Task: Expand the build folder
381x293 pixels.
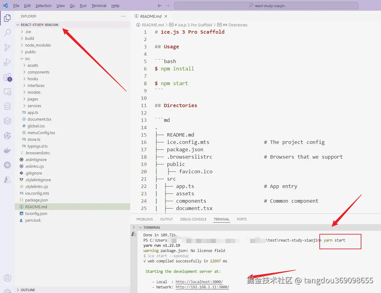Action: coord(72,38)
